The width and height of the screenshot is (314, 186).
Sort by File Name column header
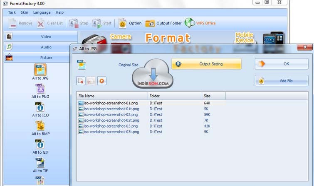[x=112, y=96]
